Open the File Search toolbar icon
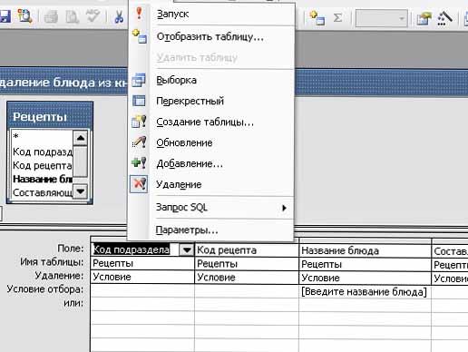Viewport: 468px width, 352px height. 24,16
